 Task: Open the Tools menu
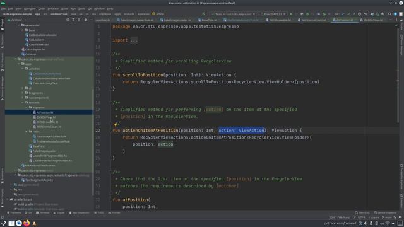[x=81, y=8]
